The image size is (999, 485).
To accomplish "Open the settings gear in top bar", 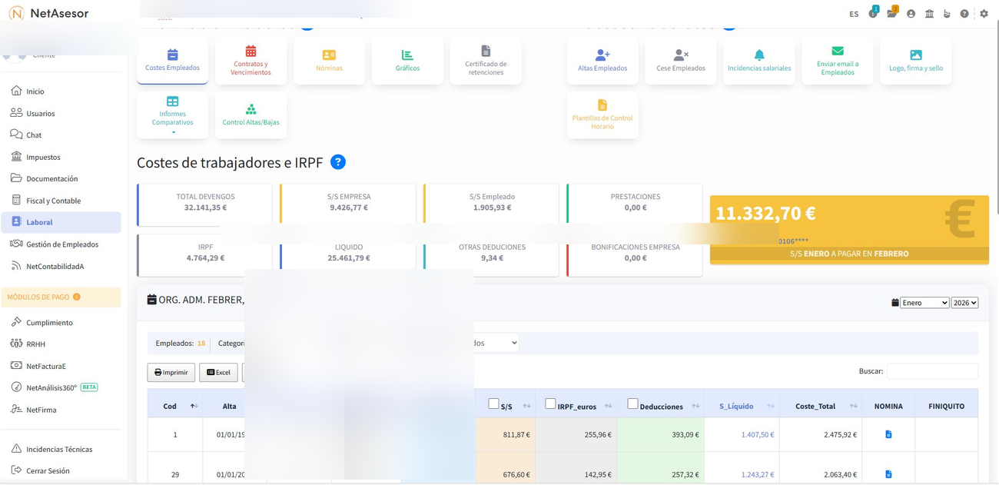I will point(984,14).
